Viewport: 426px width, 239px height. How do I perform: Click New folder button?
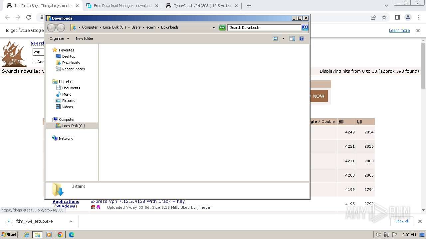(85, 39)
